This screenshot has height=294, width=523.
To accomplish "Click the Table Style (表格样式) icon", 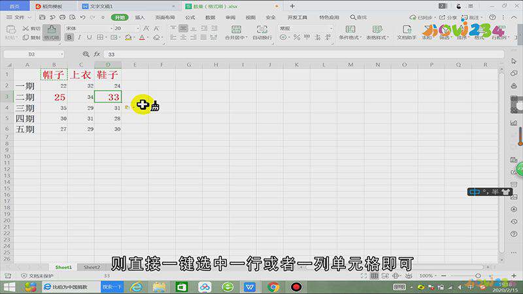I will click(x=377, y=29).
